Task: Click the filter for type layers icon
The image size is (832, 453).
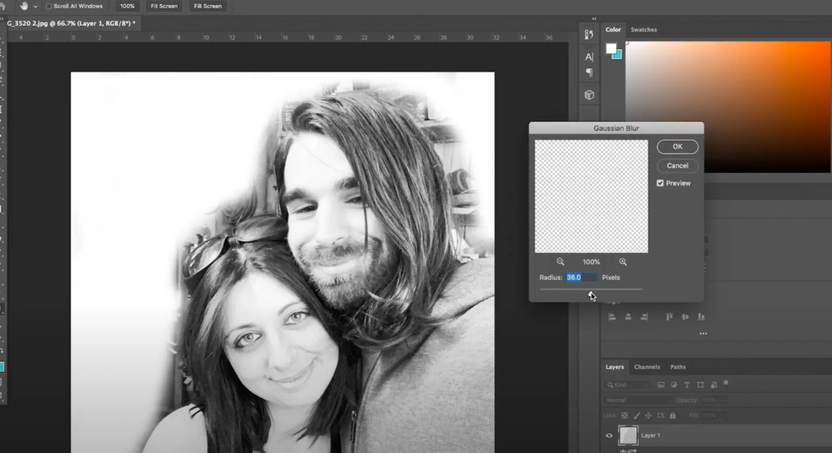Action: 687,385
